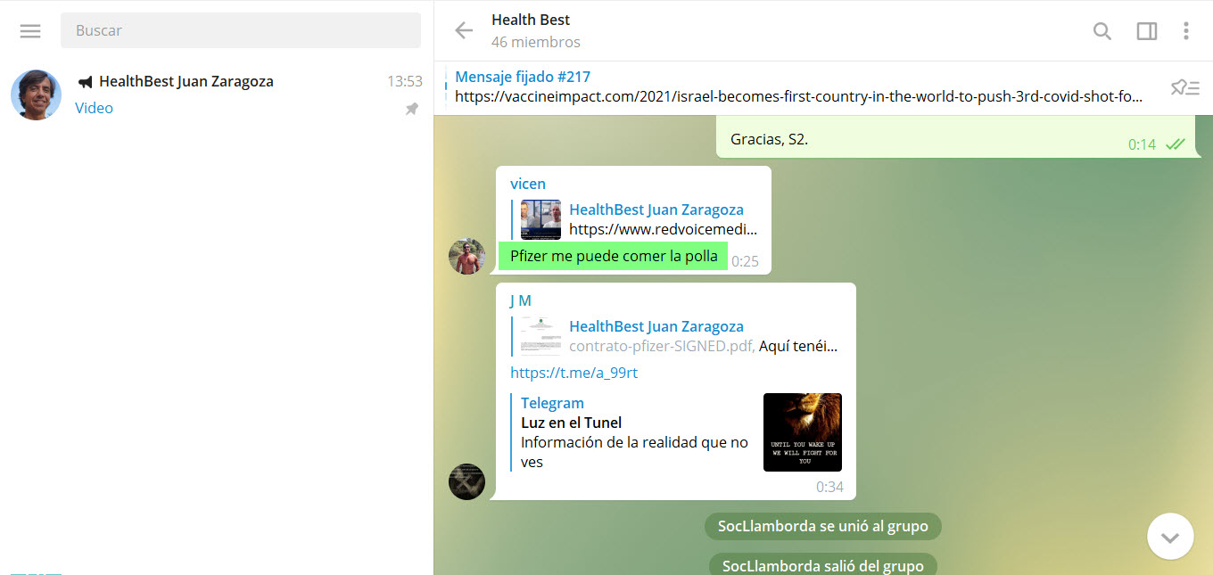The width and height of the screenshot is (1213, 575).
Task: Click J M's profile avatar
Action: pyautogui.click(x=466, y=481)
